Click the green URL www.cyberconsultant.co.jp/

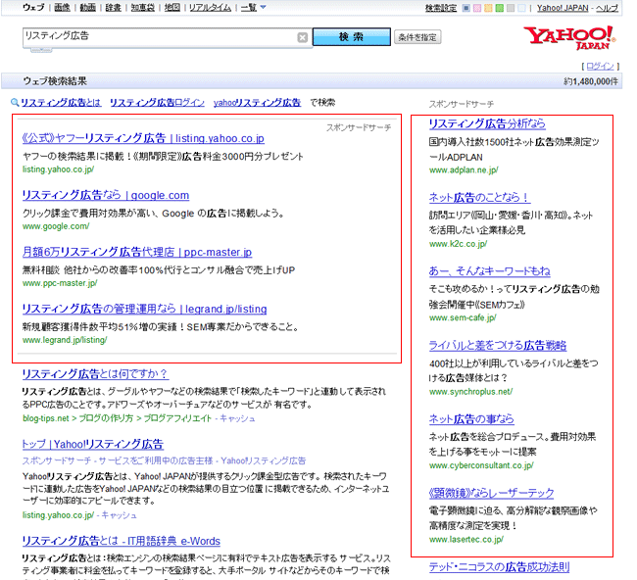pos(481,465)
